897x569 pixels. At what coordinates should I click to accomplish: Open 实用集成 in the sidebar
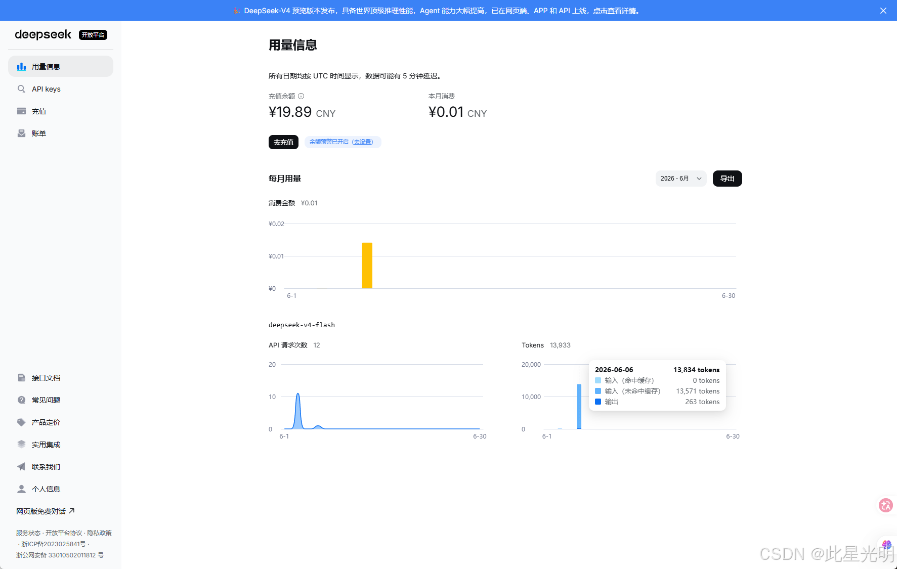(61, 445)
